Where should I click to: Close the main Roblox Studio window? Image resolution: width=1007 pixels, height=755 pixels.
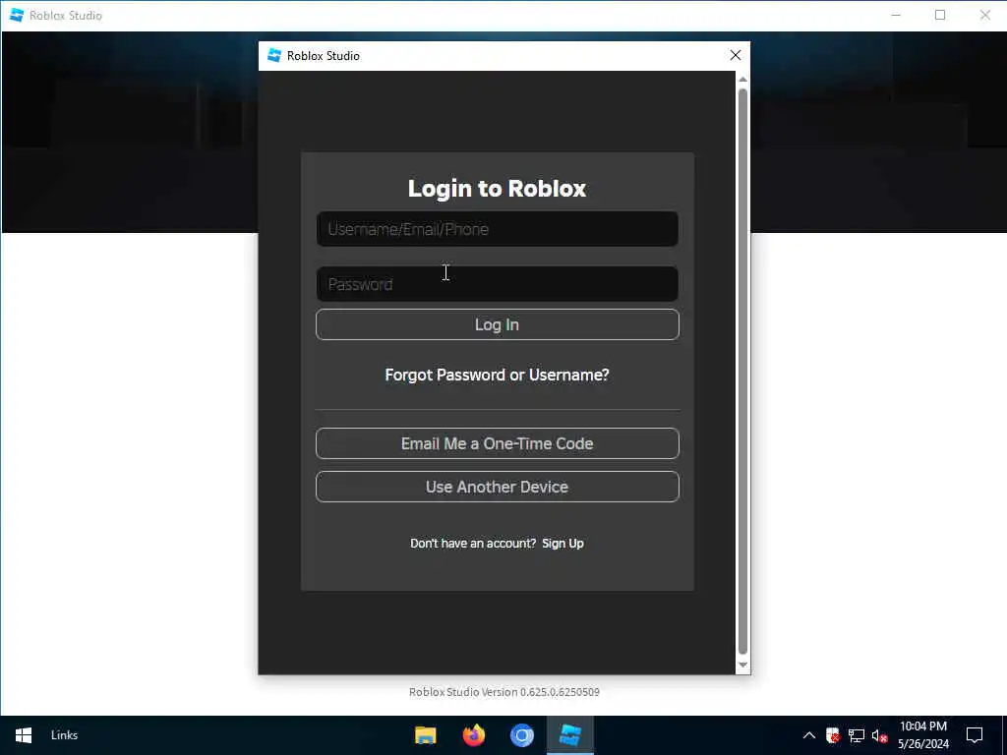click(985, 15)
